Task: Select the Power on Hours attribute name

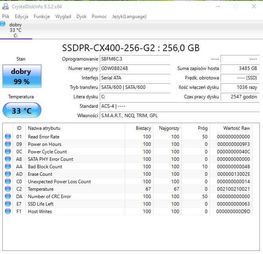Action: 45,144
